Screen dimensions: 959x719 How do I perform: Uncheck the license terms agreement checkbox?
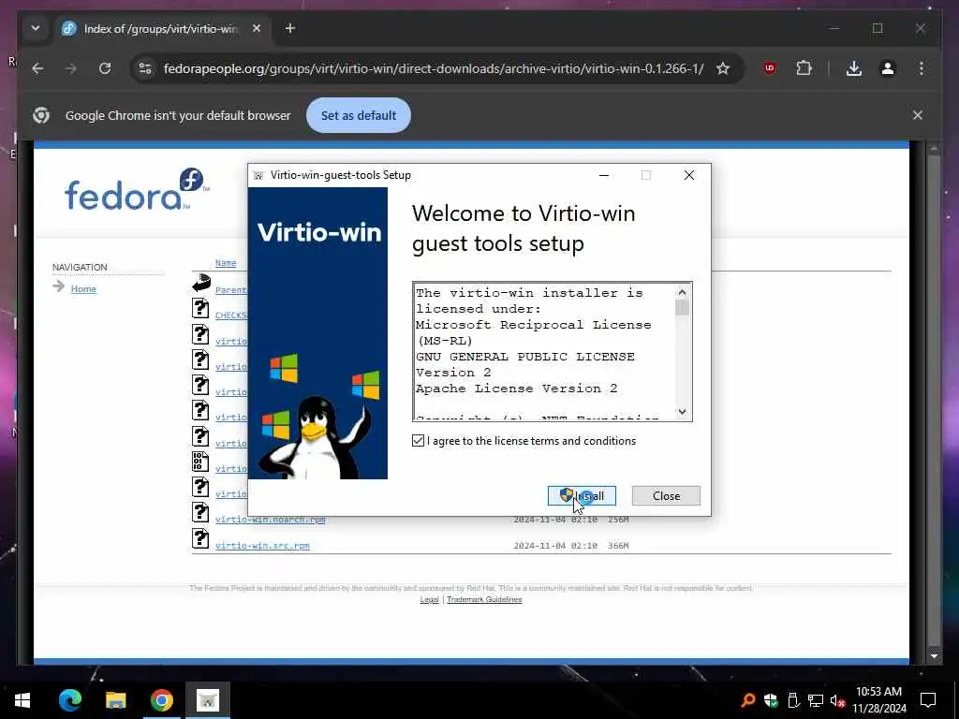tap(419, 441)
